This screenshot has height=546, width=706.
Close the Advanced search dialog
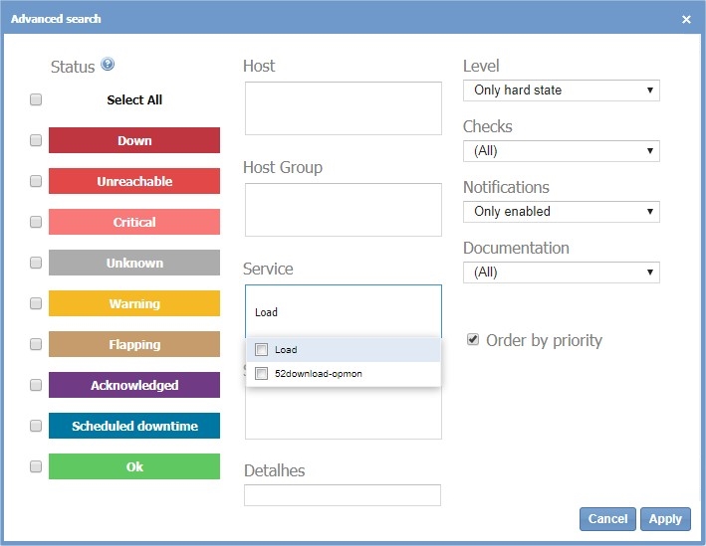tap(686, 19)
